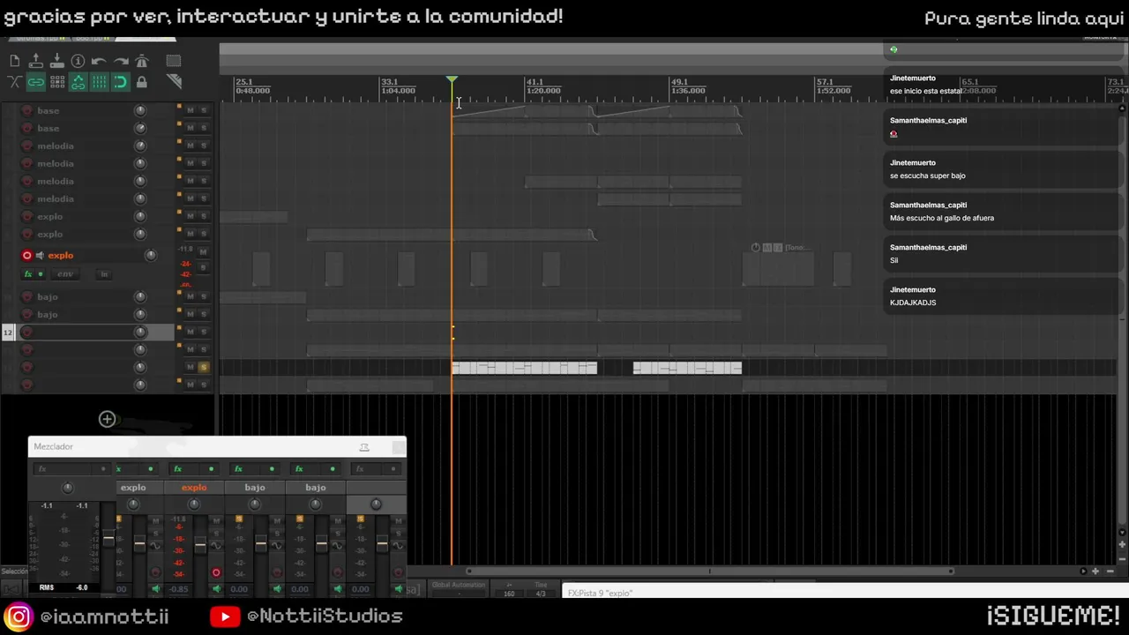The width and height of the screenshot is (1129, 635).
Task: Open FX chain of orange explo track
Action: click(x=30, y=274)
